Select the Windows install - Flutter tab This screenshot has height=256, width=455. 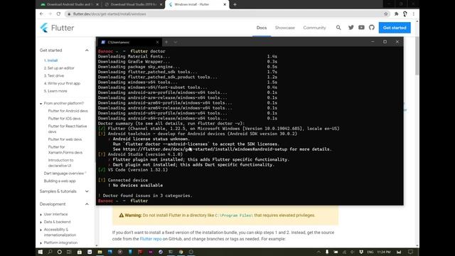click(x=197, y=5)
